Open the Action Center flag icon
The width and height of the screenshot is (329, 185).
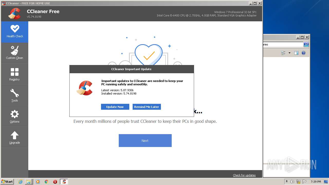(304, 182)
